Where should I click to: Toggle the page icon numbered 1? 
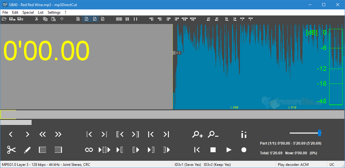(87, 19)
